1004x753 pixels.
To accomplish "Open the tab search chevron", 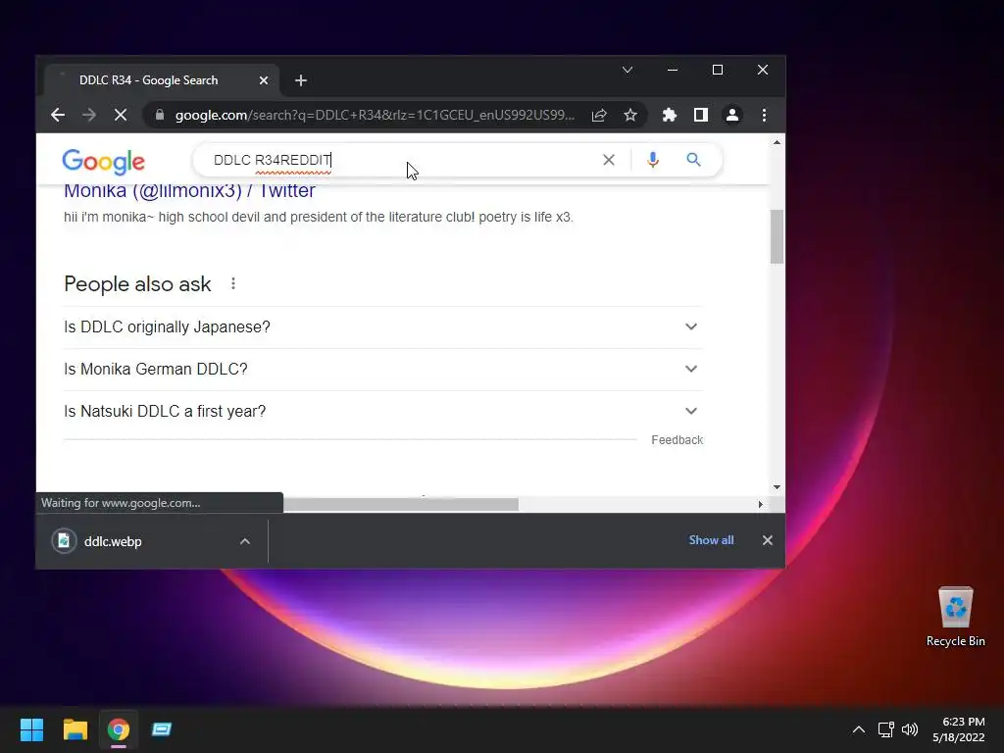I will (627, 70).
